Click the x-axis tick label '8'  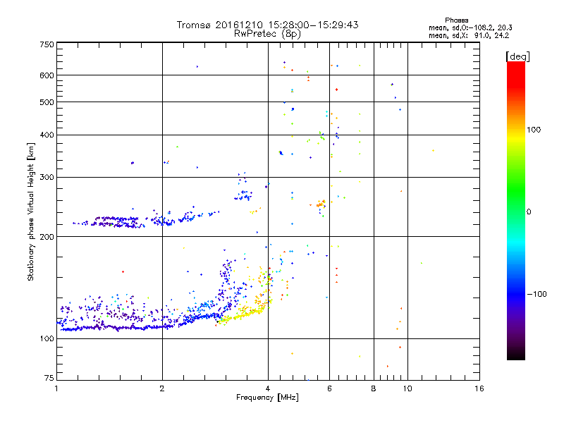pyautogui.click(x=374, y=388)
